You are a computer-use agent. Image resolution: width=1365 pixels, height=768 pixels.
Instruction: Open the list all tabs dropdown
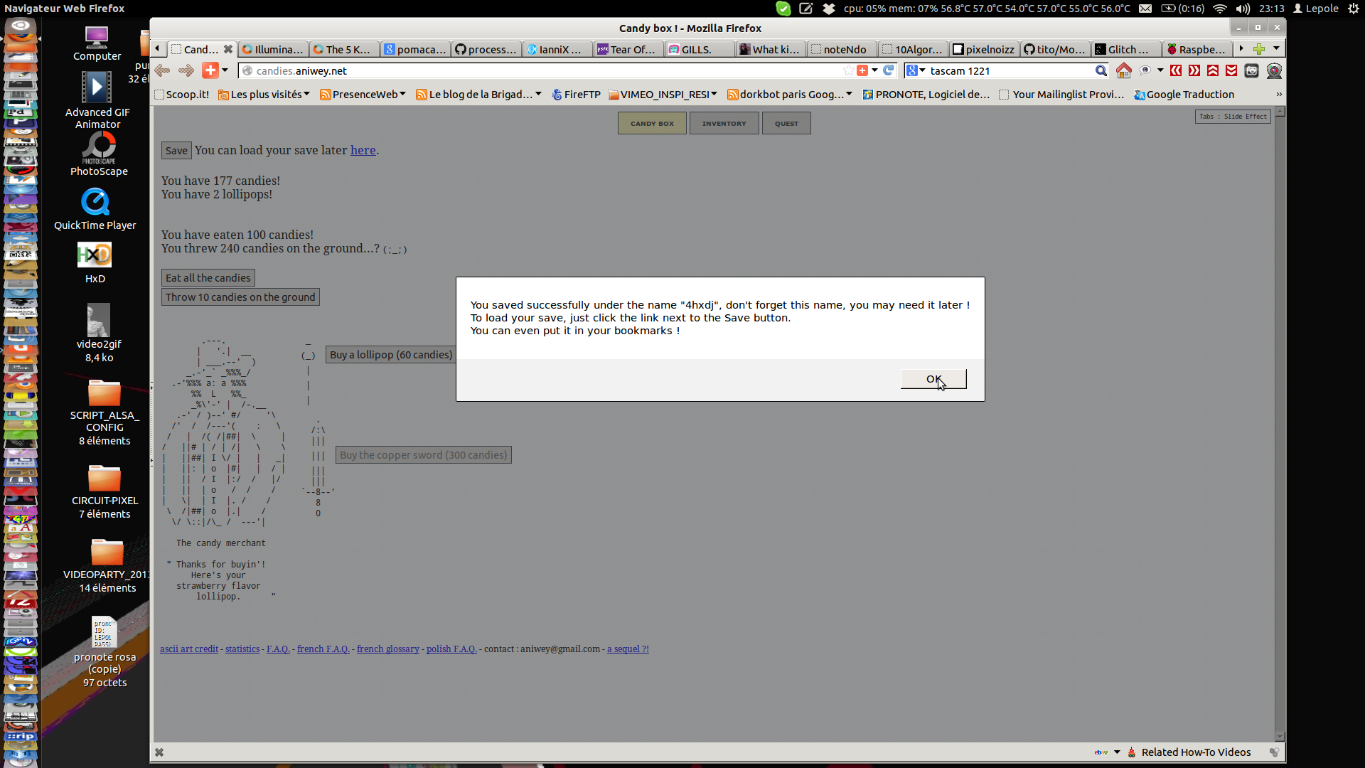(x=1276, y=49)
